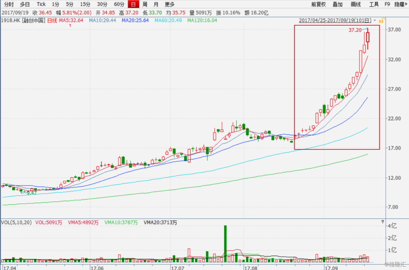Screen dimensions: 409x270
Task: Click the low price 低 33.70
Action: click(x=152, y=13)
